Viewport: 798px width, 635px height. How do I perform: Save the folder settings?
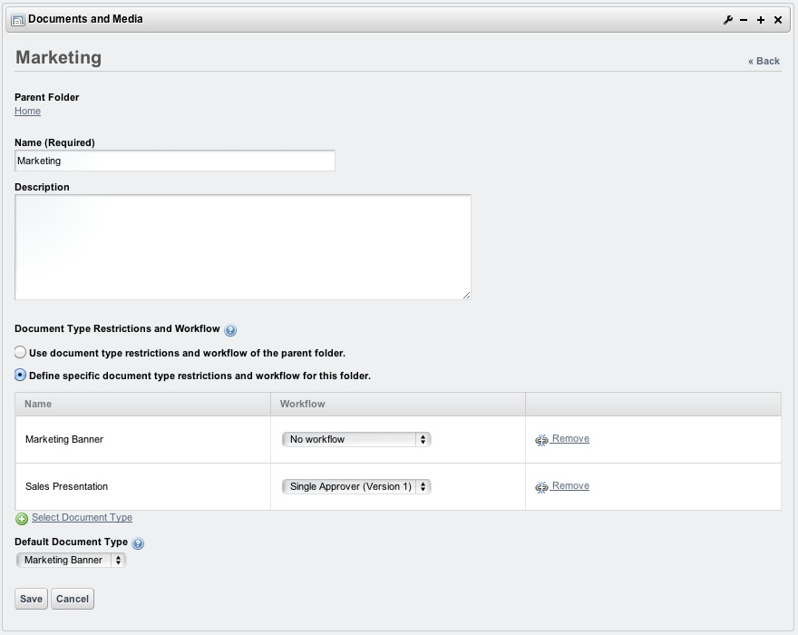pyautogui.click(x=31, y=599)
